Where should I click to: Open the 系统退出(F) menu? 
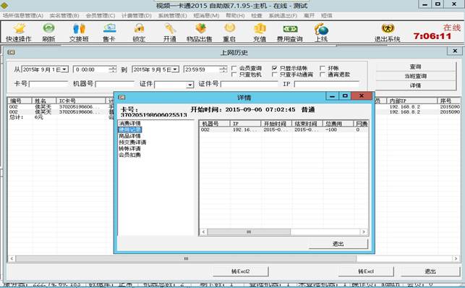283,15
